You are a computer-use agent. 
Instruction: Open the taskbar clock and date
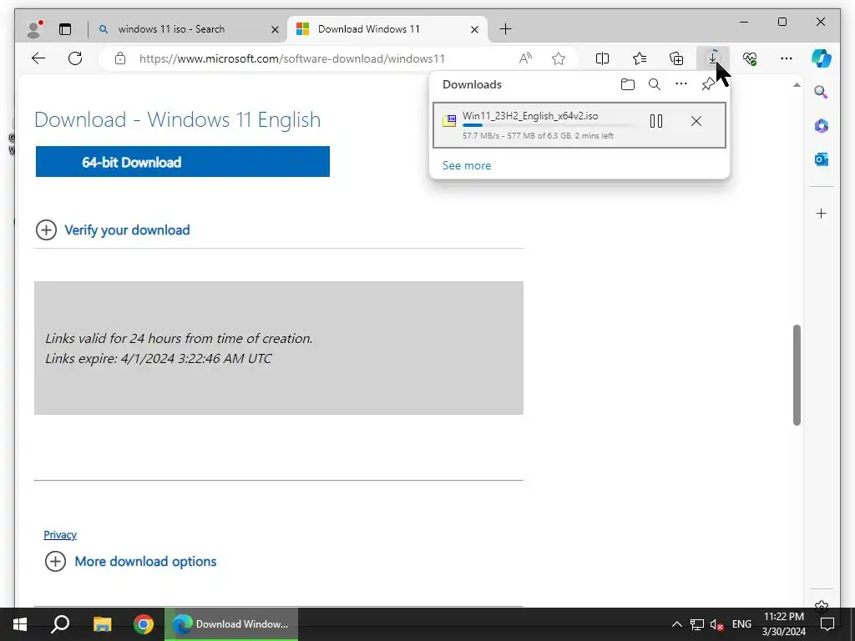pos(783,624)
